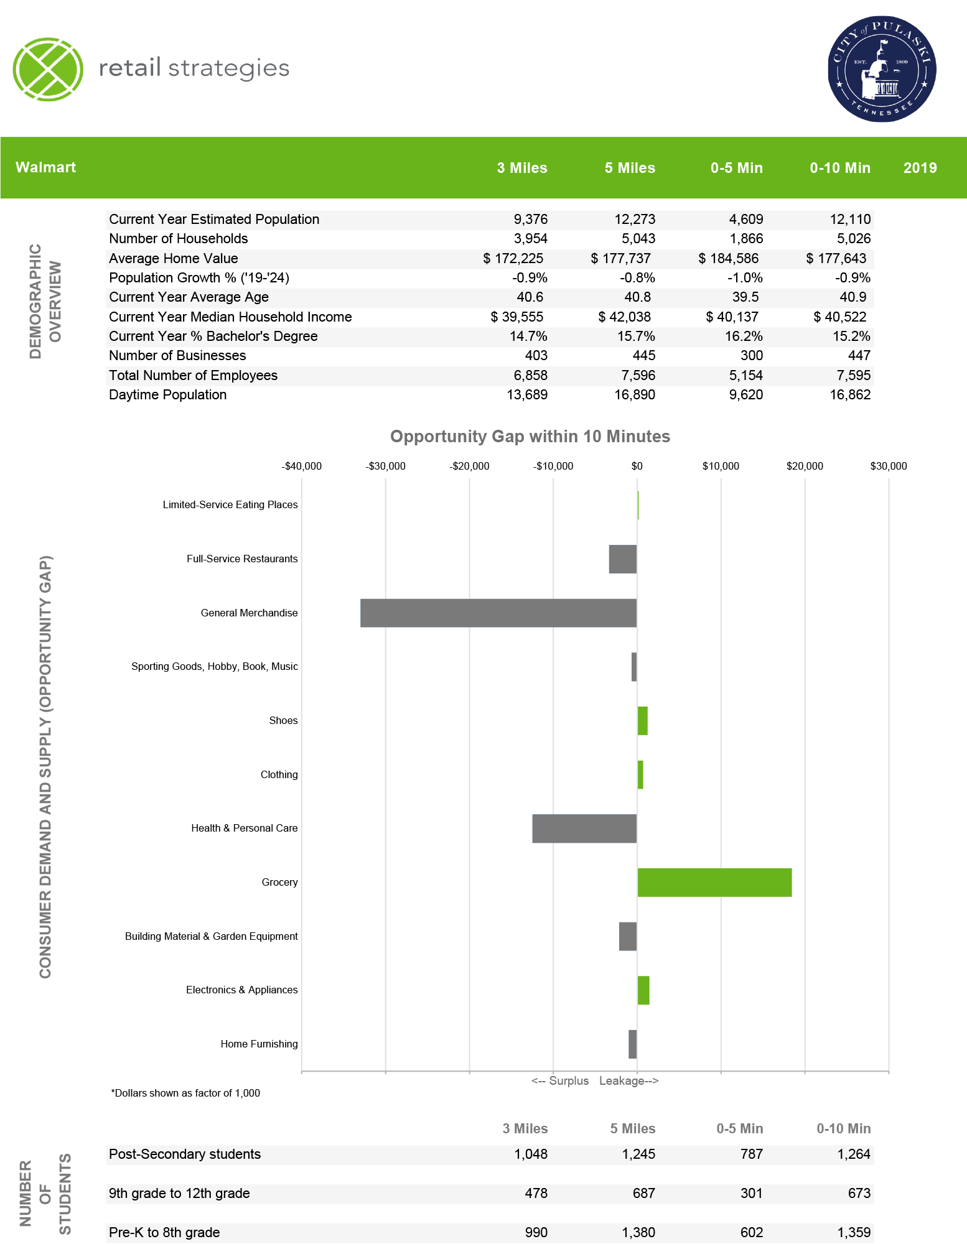Click the green Grocery leakage bar
967x1244 pixels.
point(714,883)
